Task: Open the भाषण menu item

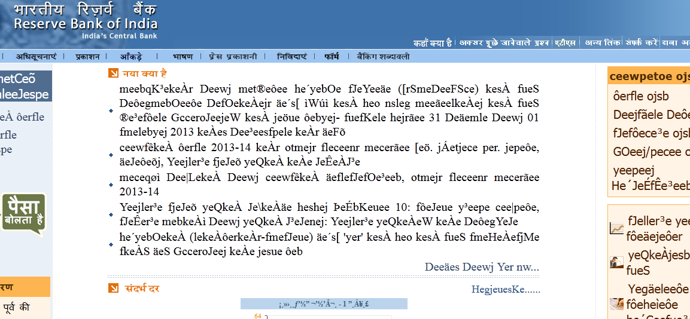Action: (183, 56)
